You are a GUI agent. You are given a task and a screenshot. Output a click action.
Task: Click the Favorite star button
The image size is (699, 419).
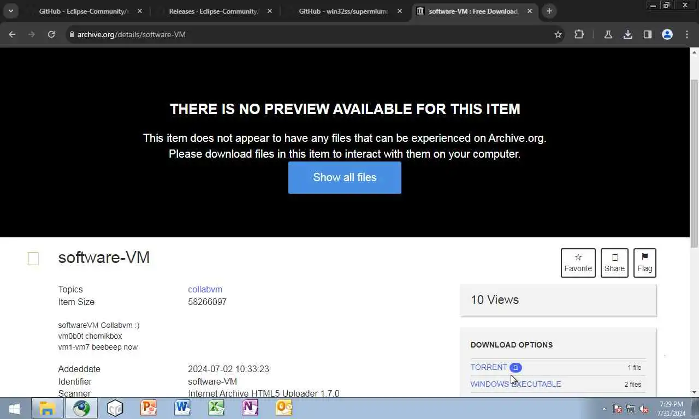pos(578,263)
